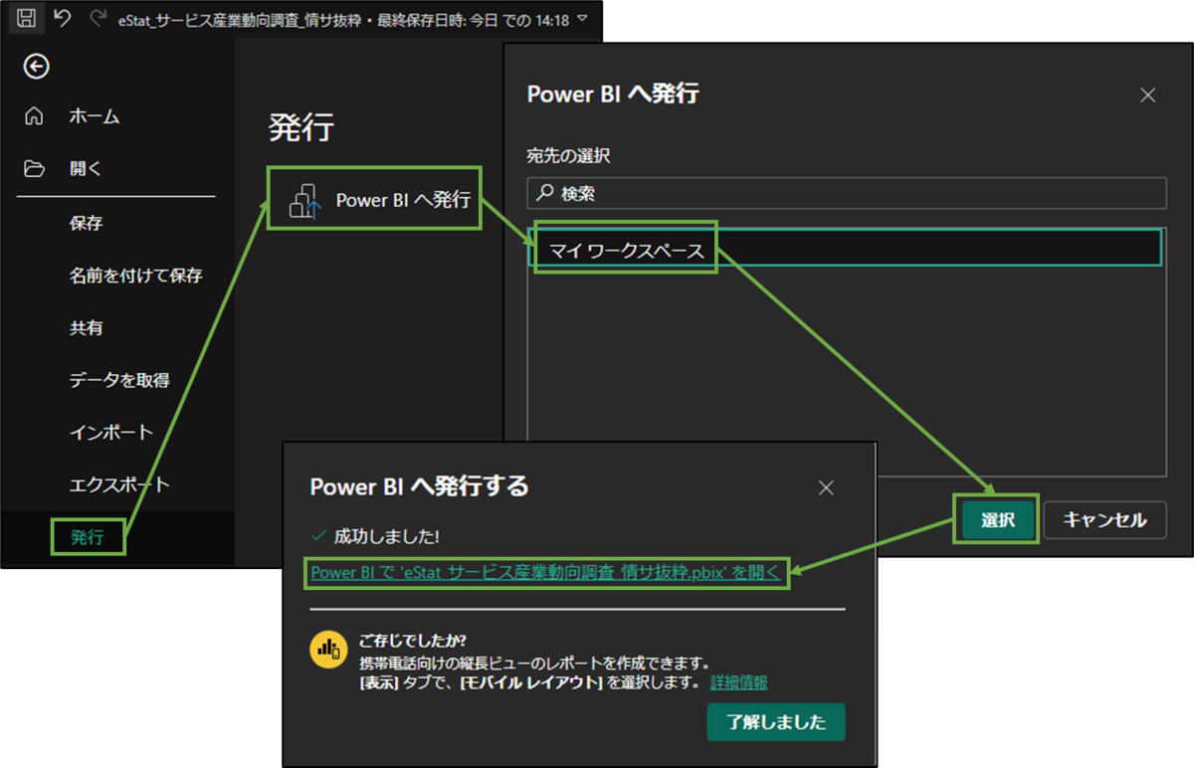Close the Power BI へ発行する success dialog

coord(825,487)
